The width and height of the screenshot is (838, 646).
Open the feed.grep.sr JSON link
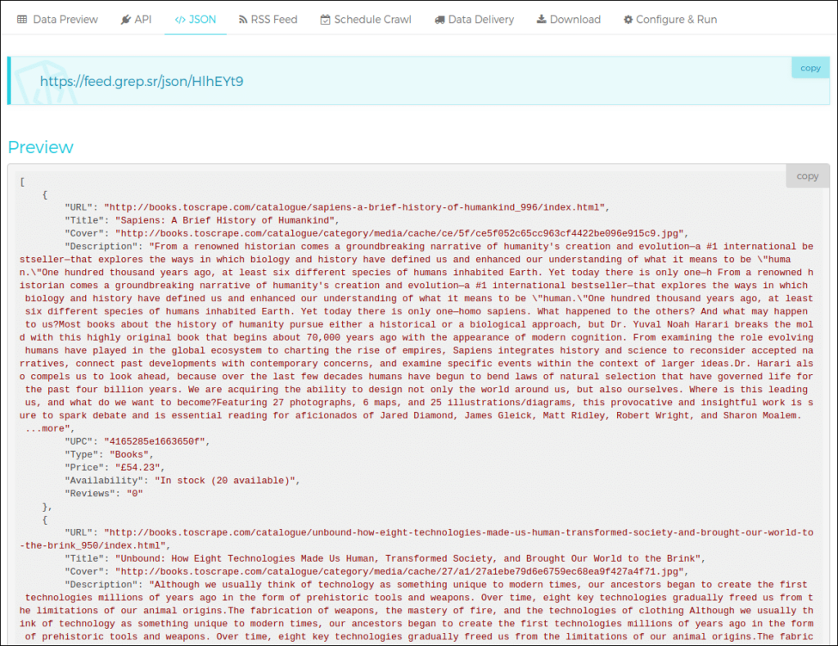pyautogui.click(x=142, y=81)
